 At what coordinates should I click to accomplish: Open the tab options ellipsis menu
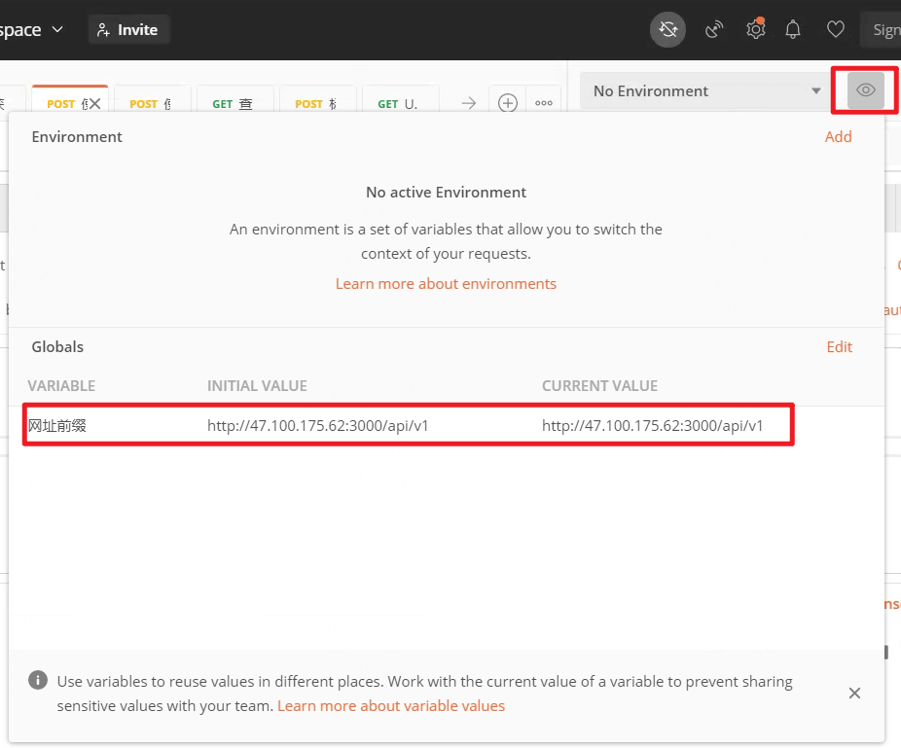pos(544,103)
